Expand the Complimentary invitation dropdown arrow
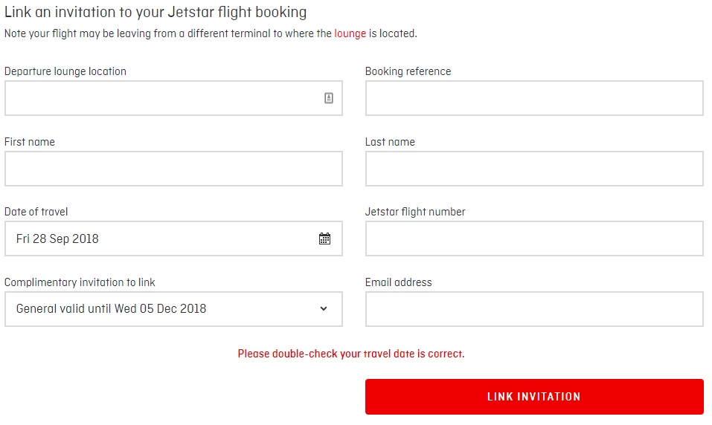The width and height of the screenshot is (712, 425). point(324,309)
